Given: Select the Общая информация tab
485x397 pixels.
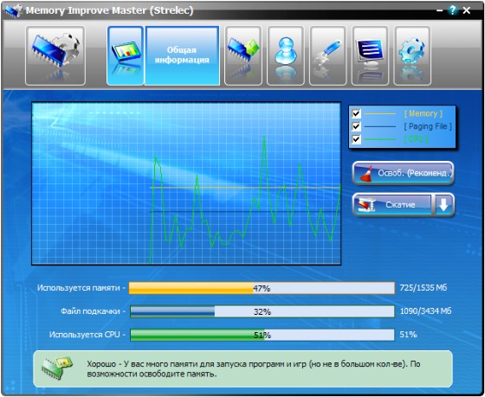Looking at the screenshot, I should point(182,55).
